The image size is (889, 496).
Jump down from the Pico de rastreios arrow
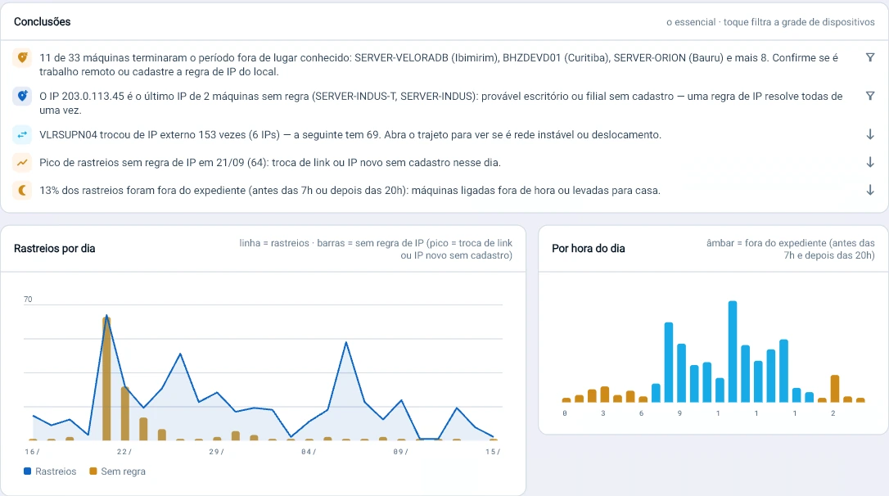click(869, 163)
